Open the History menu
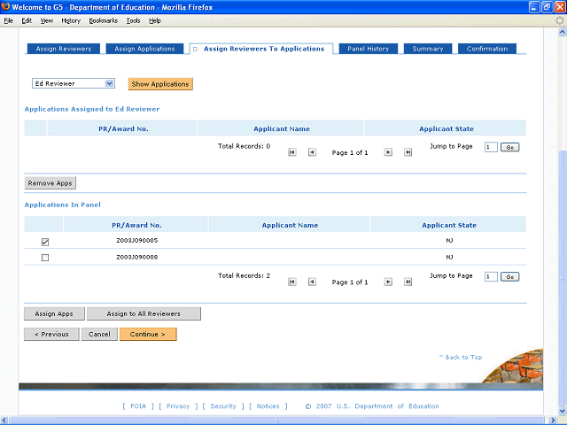 [x=71, y=20]
